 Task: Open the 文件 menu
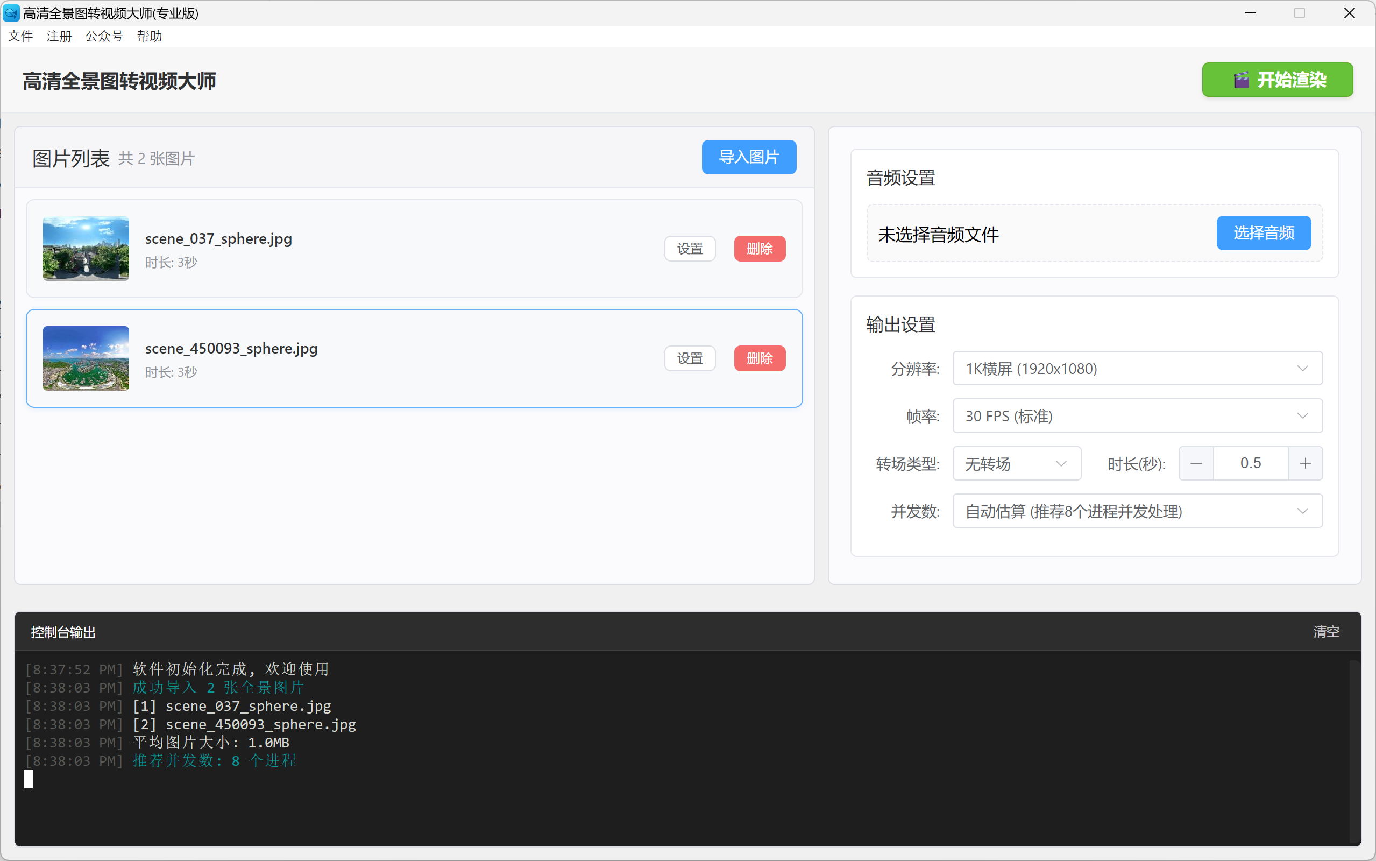pos(20,37)
